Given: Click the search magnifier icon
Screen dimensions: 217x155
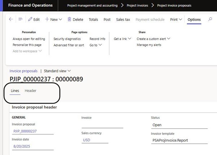Looking at the screenshot, I should point(210,19).
